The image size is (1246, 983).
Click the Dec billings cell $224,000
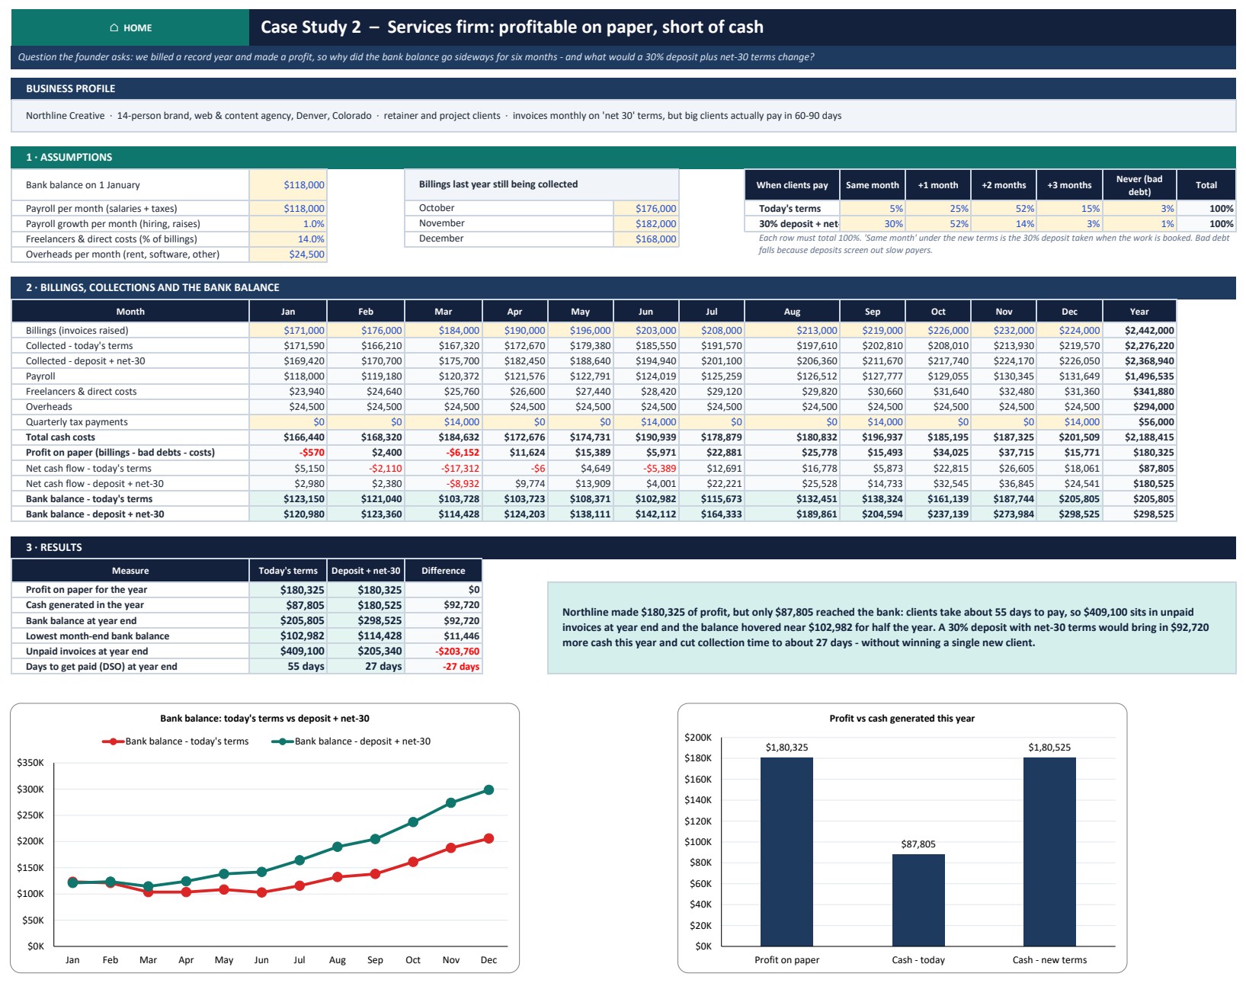pos(1069,331)
